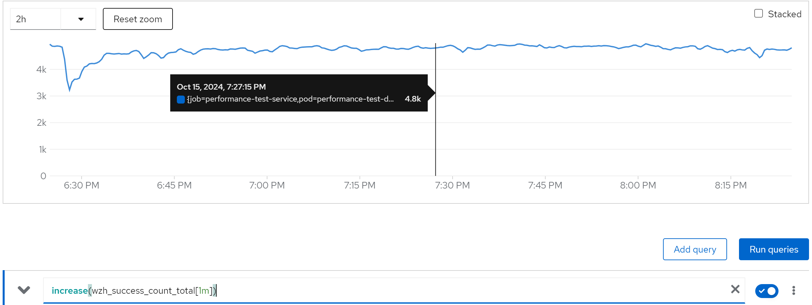The image size is (812, 305).
Task: Collapse the query row with the chevron
Action: tap(24, 290)
